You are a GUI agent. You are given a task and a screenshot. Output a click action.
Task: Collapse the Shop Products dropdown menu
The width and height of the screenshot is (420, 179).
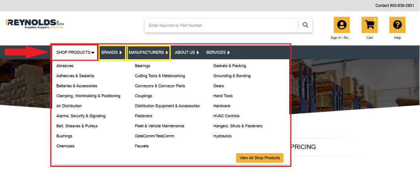pyautogui.click(x=75, y=52)
